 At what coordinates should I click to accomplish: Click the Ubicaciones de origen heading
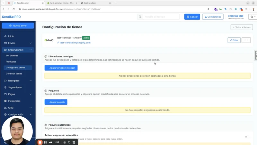[61, 56]
